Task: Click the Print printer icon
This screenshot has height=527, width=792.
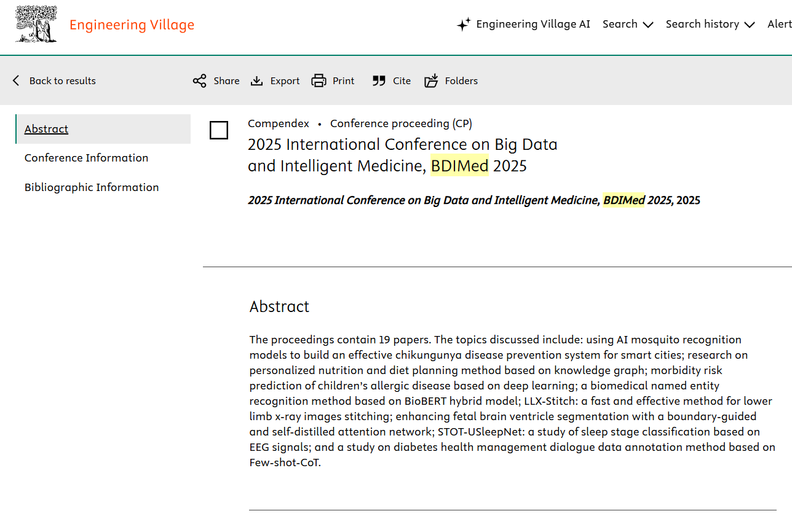Action: click(319, 81)
